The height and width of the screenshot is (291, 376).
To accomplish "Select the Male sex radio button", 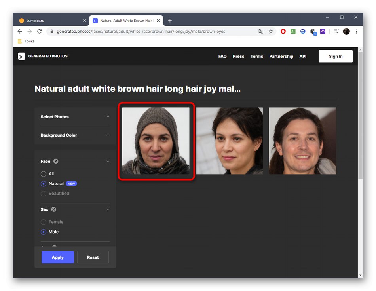I will (x=44, y=232).
